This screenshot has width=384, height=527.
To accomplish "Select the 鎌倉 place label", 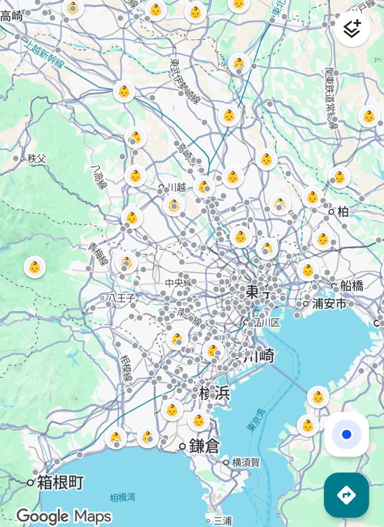I will (204, 446).
